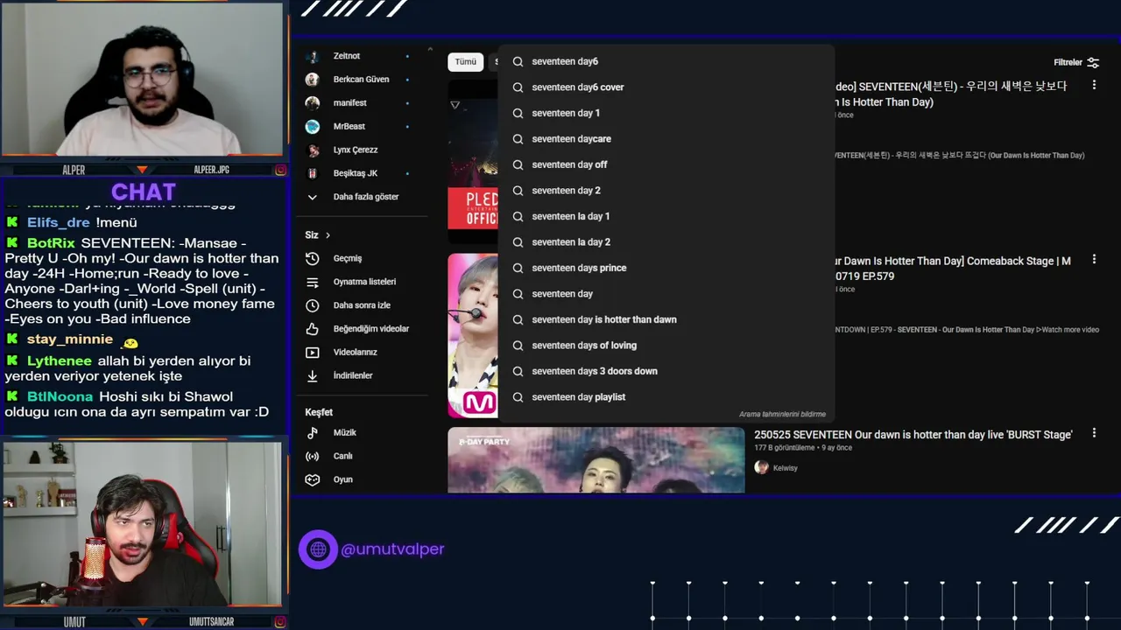Report search predictions link
Screen dimensions: 1121x630
pos(782,415)
